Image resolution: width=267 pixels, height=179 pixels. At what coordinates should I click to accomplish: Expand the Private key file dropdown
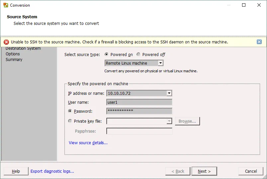pos(169,121)
